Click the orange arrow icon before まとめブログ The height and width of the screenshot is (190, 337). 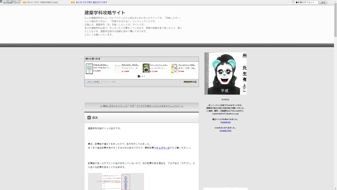[73, 2]
